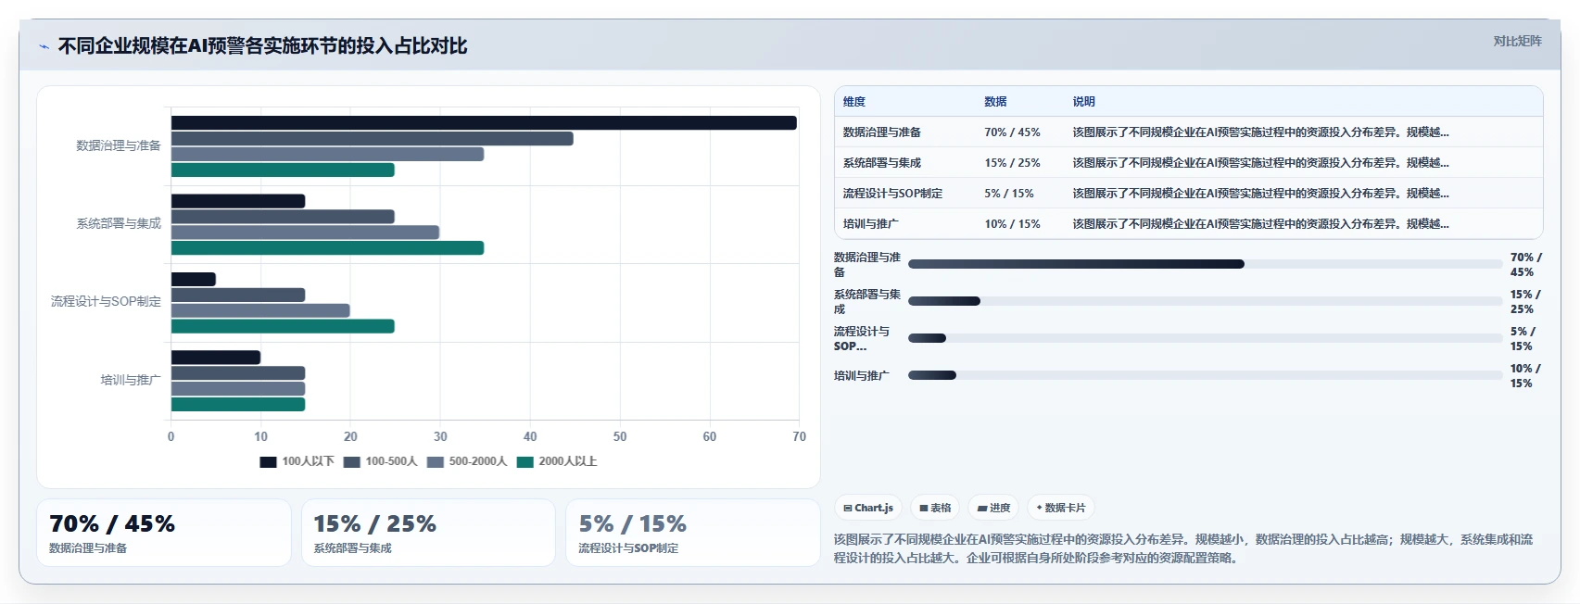
Task: Click the 数据治理与准备 progress bar
Action: [1205, 264]
